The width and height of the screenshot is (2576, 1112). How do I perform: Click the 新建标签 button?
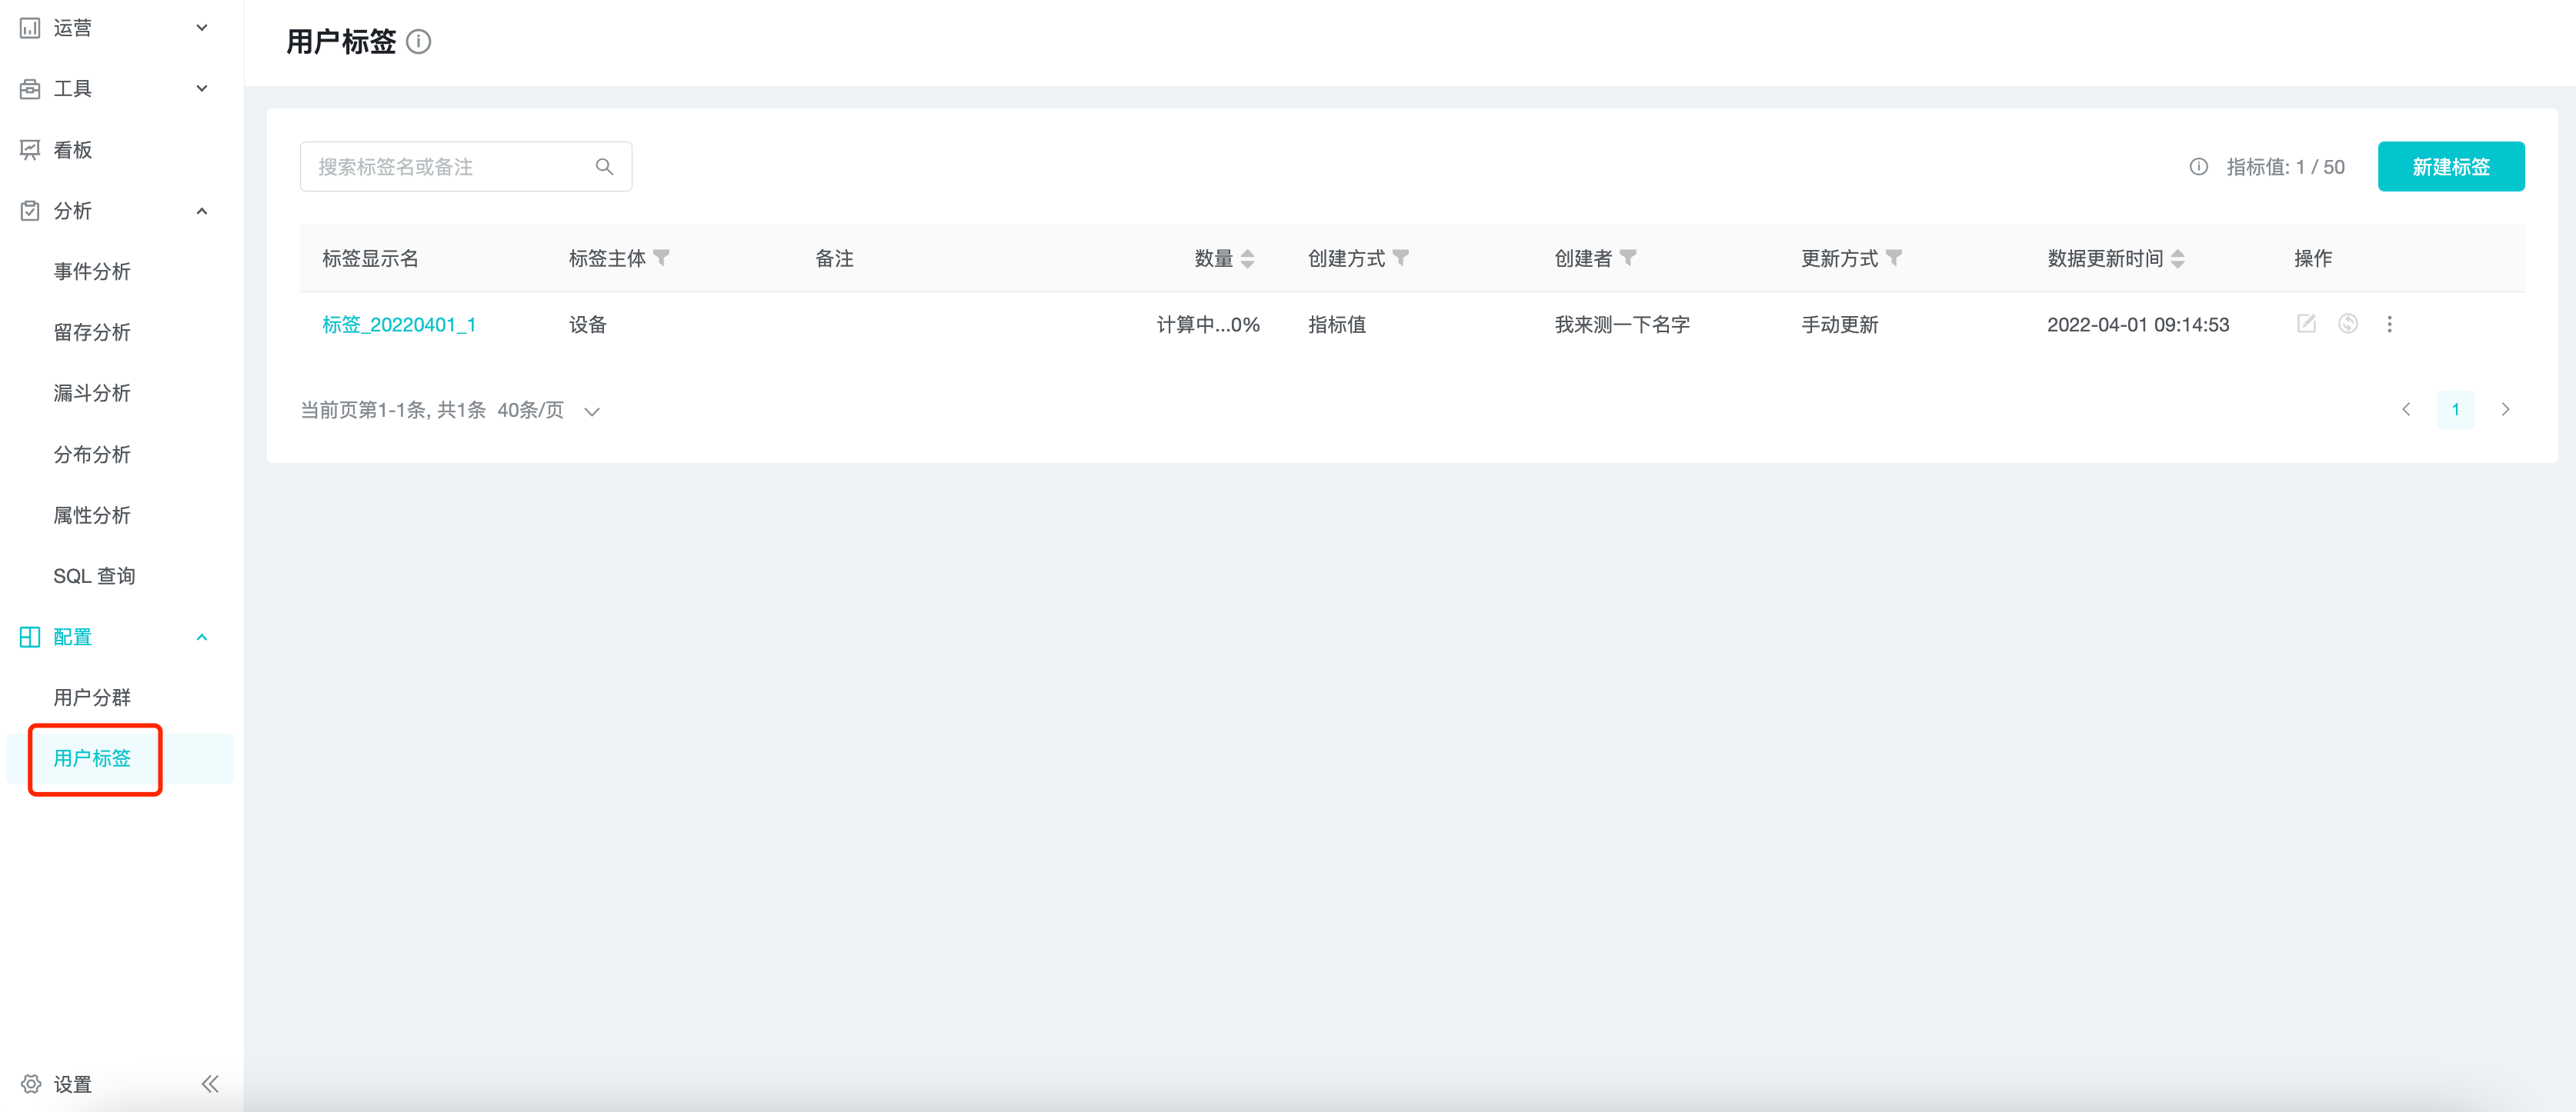coord(2450,167)
